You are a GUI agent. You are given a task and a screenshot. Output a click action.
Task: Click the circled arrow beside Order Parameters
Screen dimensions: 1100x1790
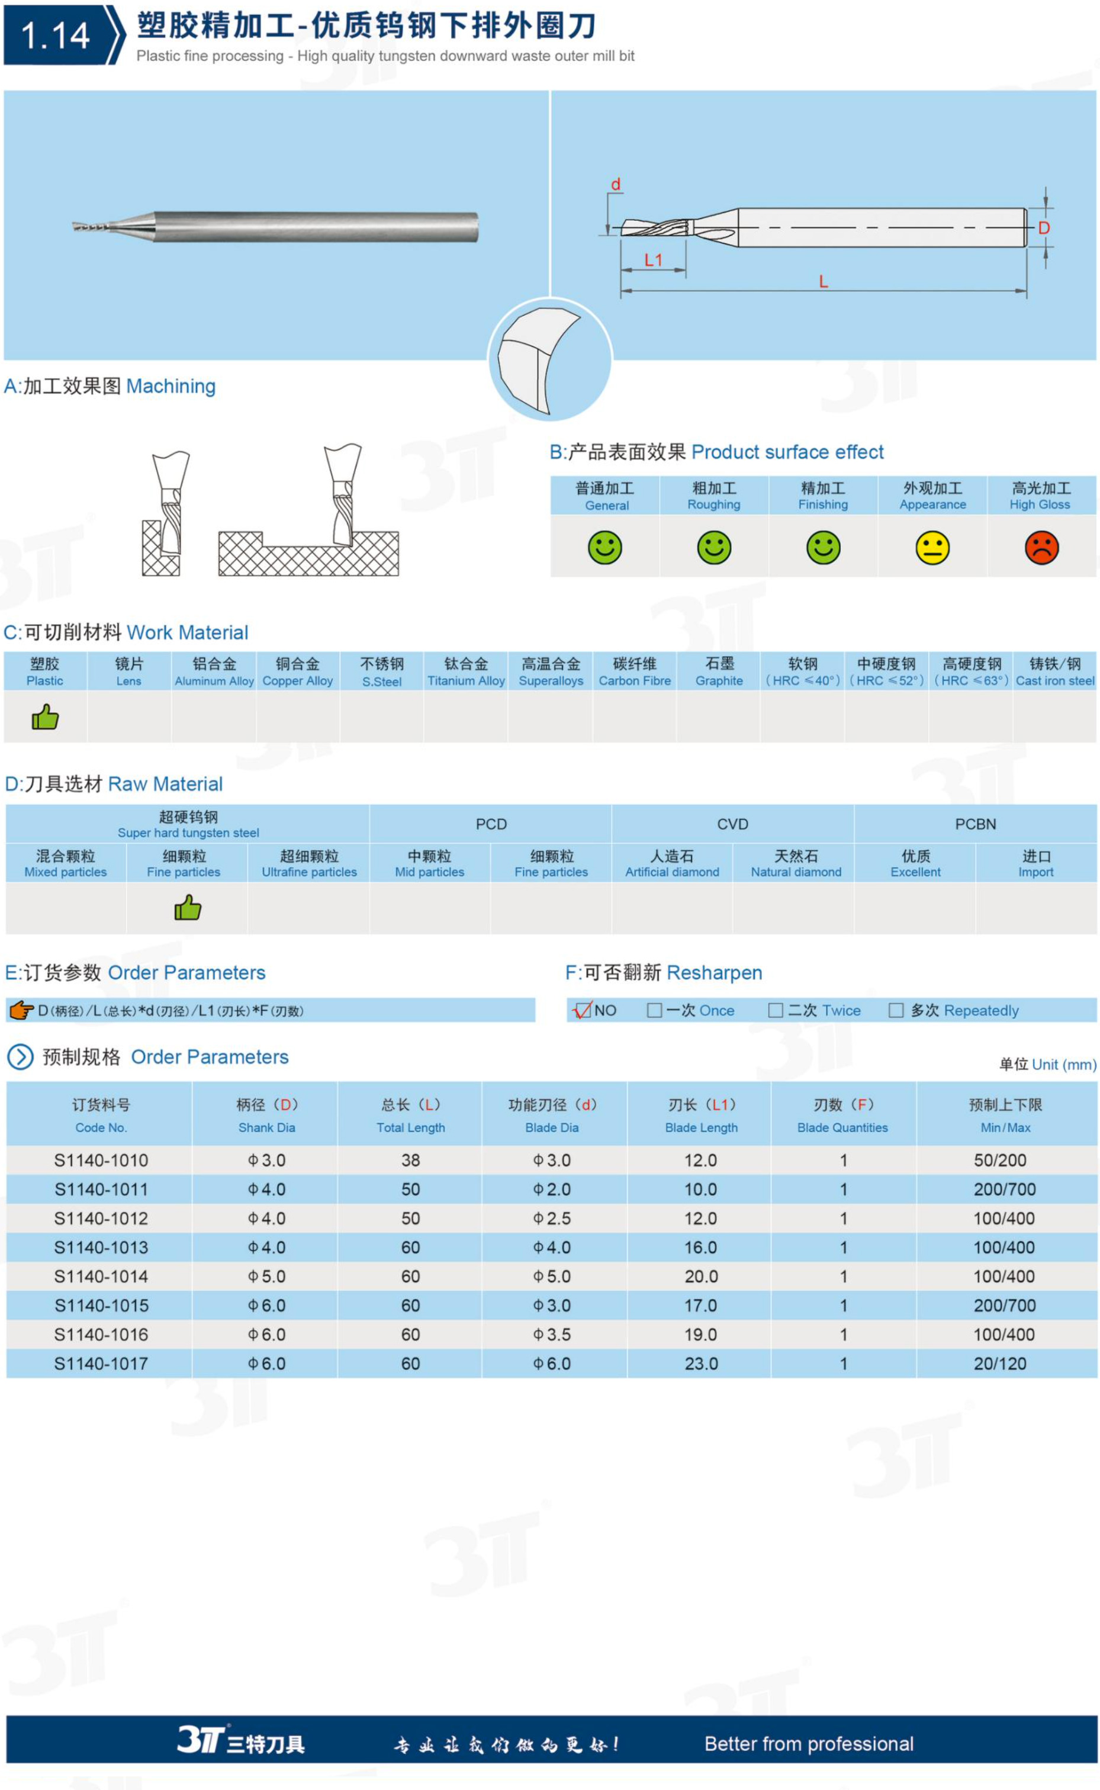pos(20,1056)
